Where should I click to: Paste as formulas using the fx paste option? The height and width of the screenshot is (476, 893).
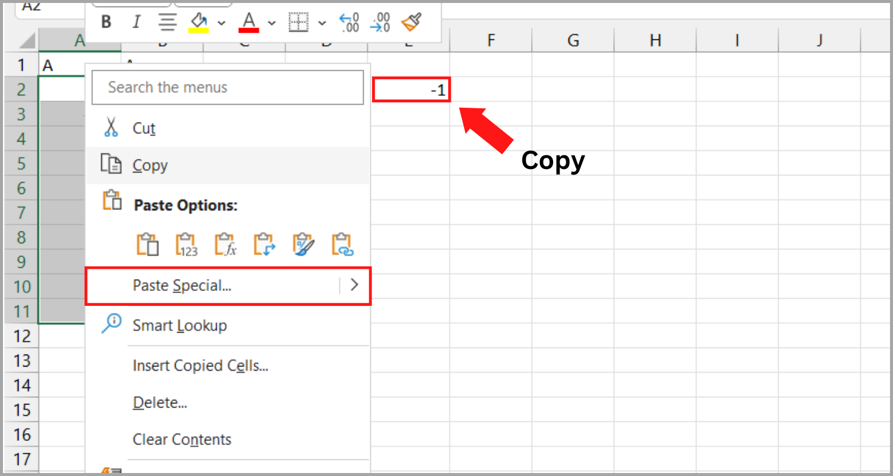pyautogui.click(x=225, y=244)
